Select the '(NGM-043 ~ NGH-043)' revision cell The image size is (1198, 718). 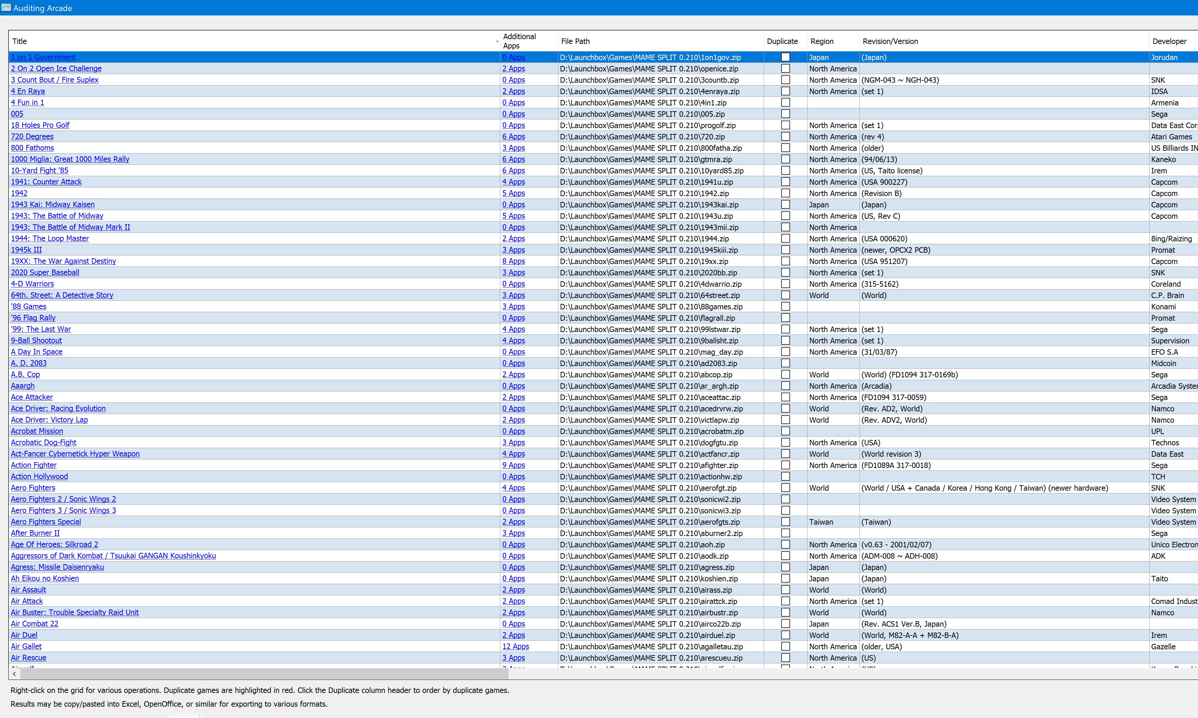(1004, 80)
